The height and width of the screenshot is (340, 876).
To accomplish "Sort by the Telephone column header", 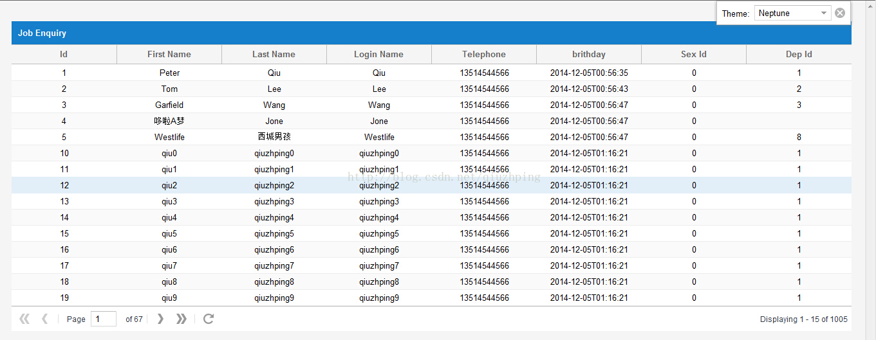I will 484,55.
